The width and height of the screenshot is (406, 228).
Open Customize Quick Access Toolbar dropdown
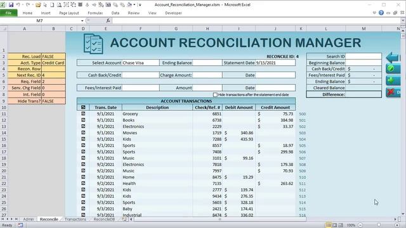140,4
